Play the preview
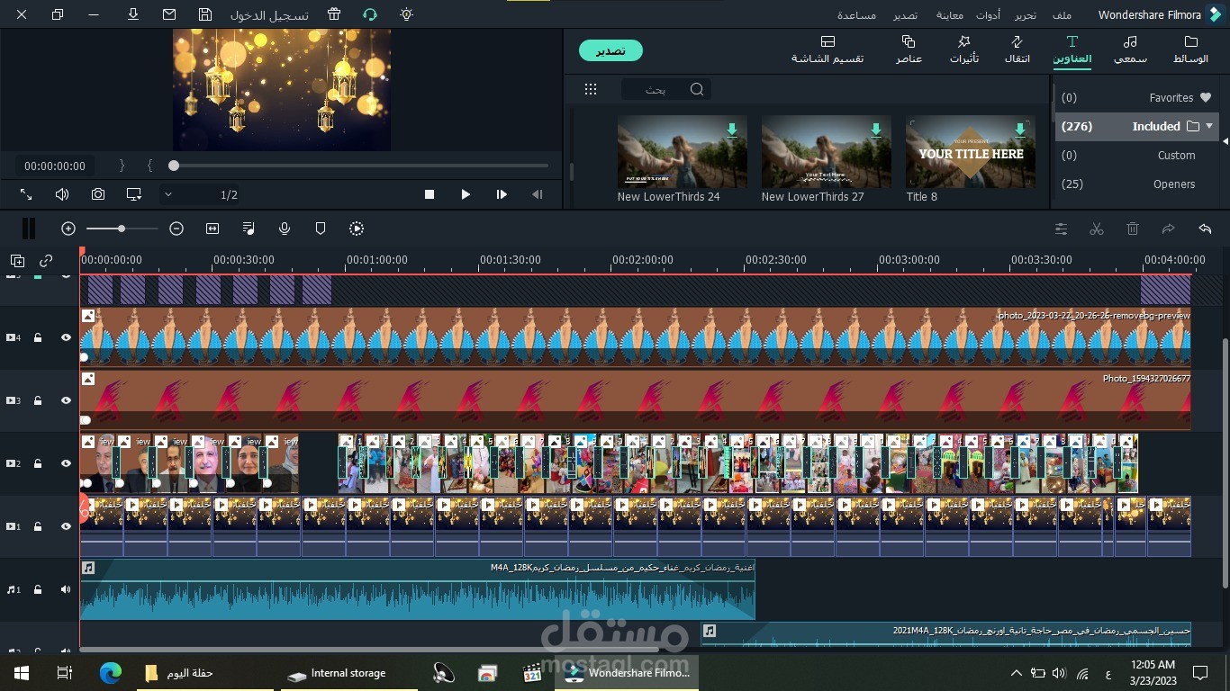Viewport: 1230px width, 691px height. click(466, 194)
